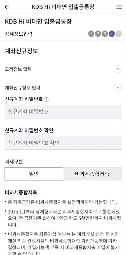Image resolution: width=126 pixels, height=255 pixels.
Task: Tap step 1 progress circle
Action: 91,34
